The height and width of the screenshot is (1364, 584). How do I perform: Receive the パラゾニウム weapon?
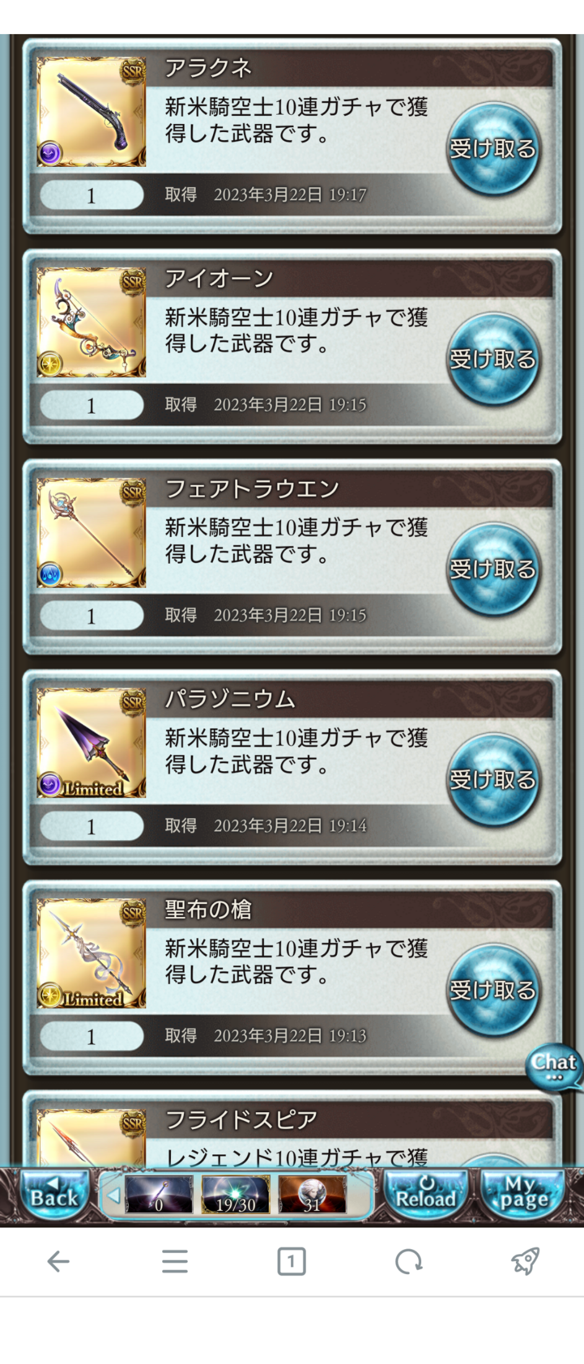492,780
